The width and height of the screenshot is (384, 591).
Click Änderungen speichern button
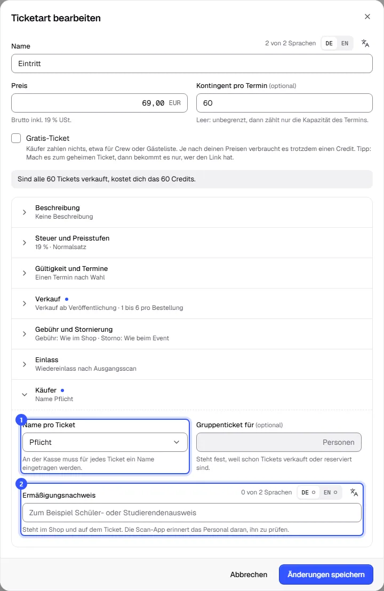(326, 574)
